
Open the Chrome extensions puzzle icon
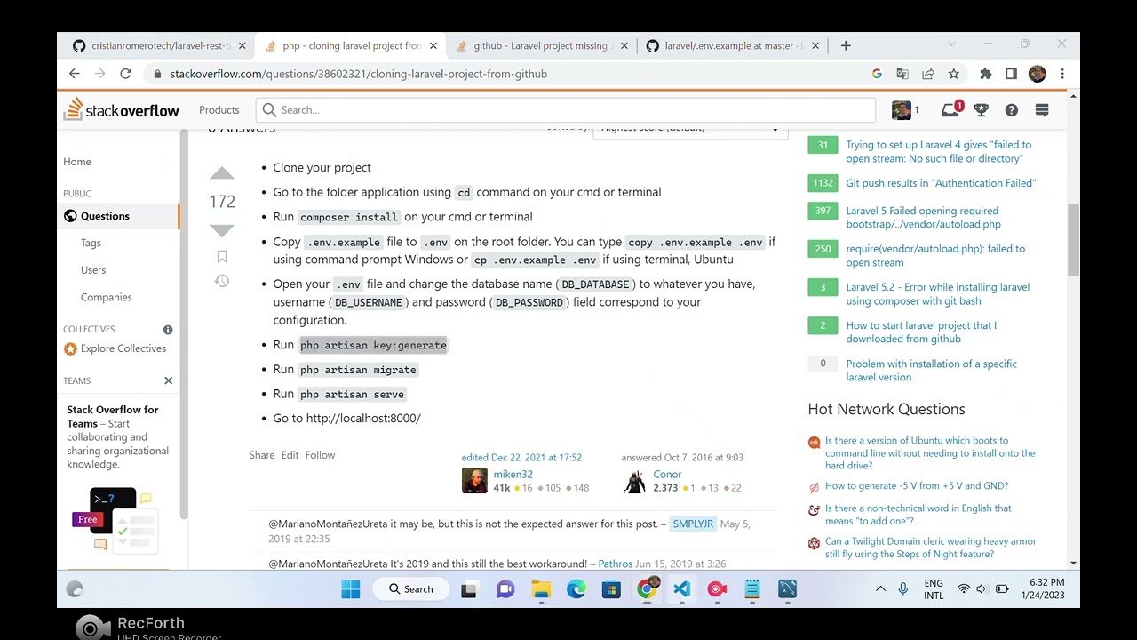pyautogui.click(x=985, y=74)
